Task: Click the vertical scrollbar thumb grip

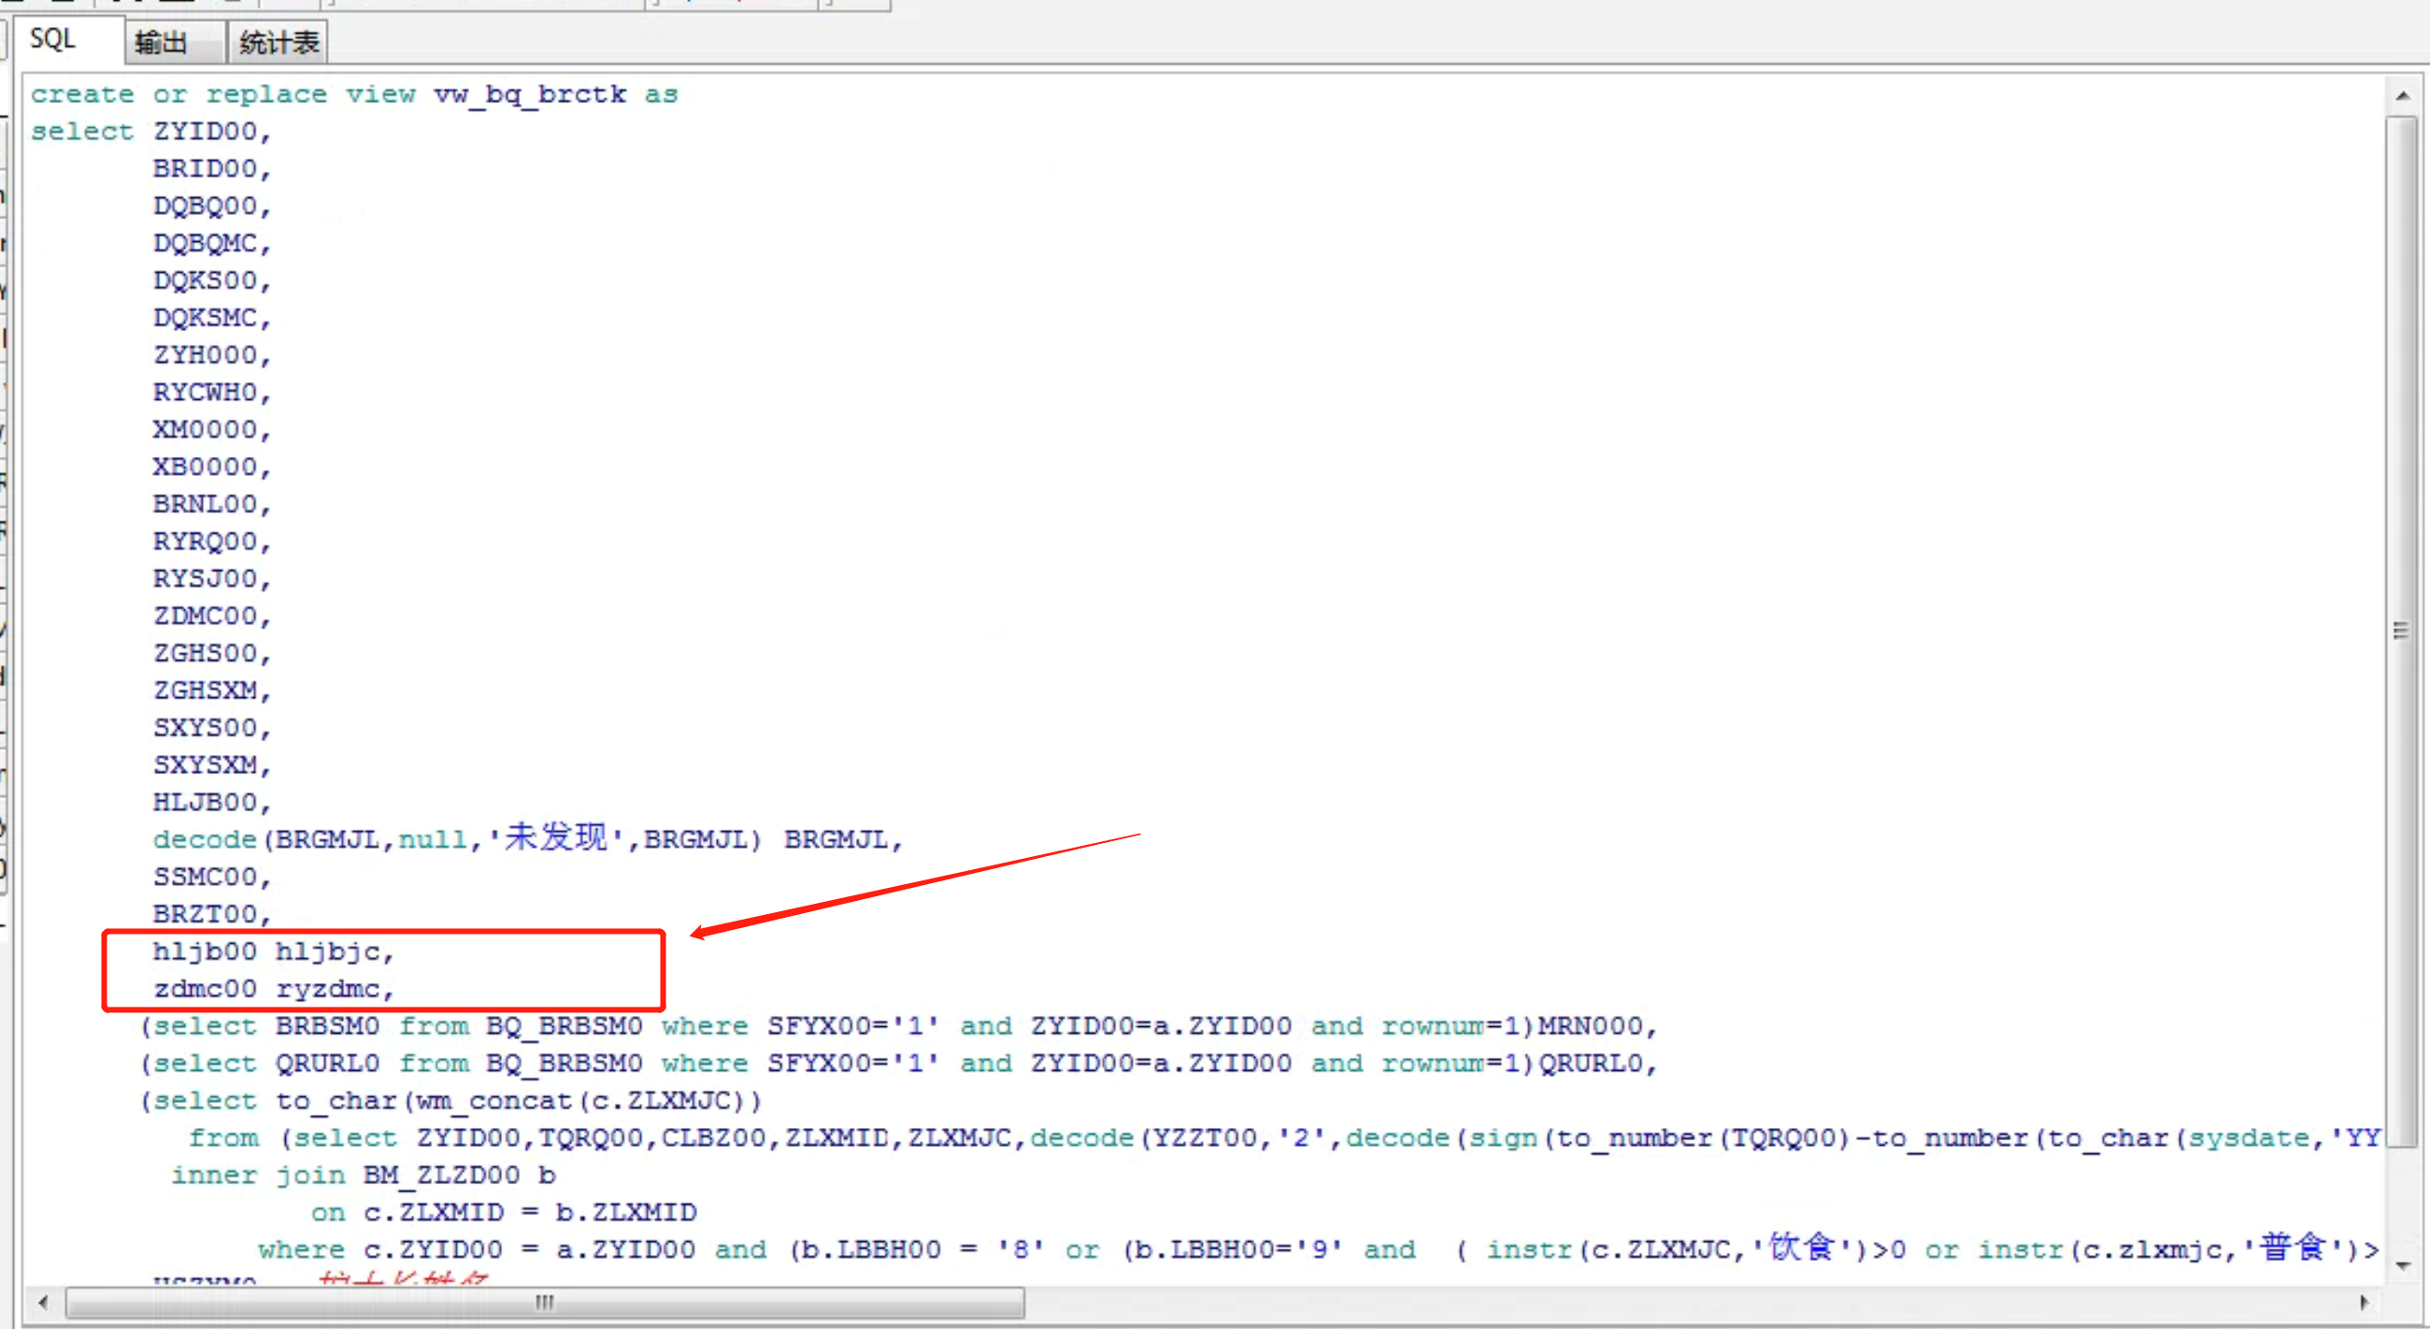Action: point(2401,630)
